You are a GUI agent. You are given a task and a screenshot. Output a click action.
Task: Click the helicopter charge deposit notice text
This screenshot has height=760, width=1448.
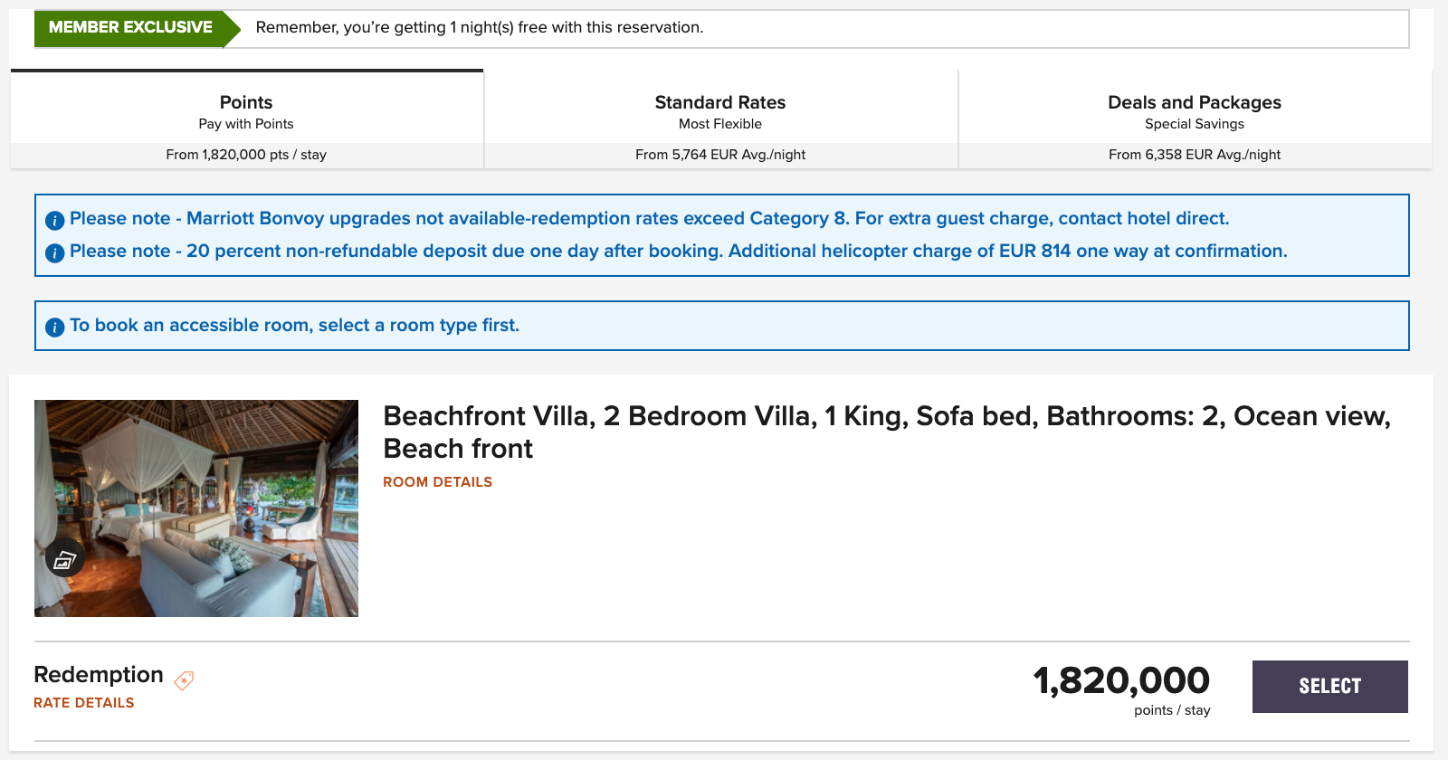[x=678, y=252]
